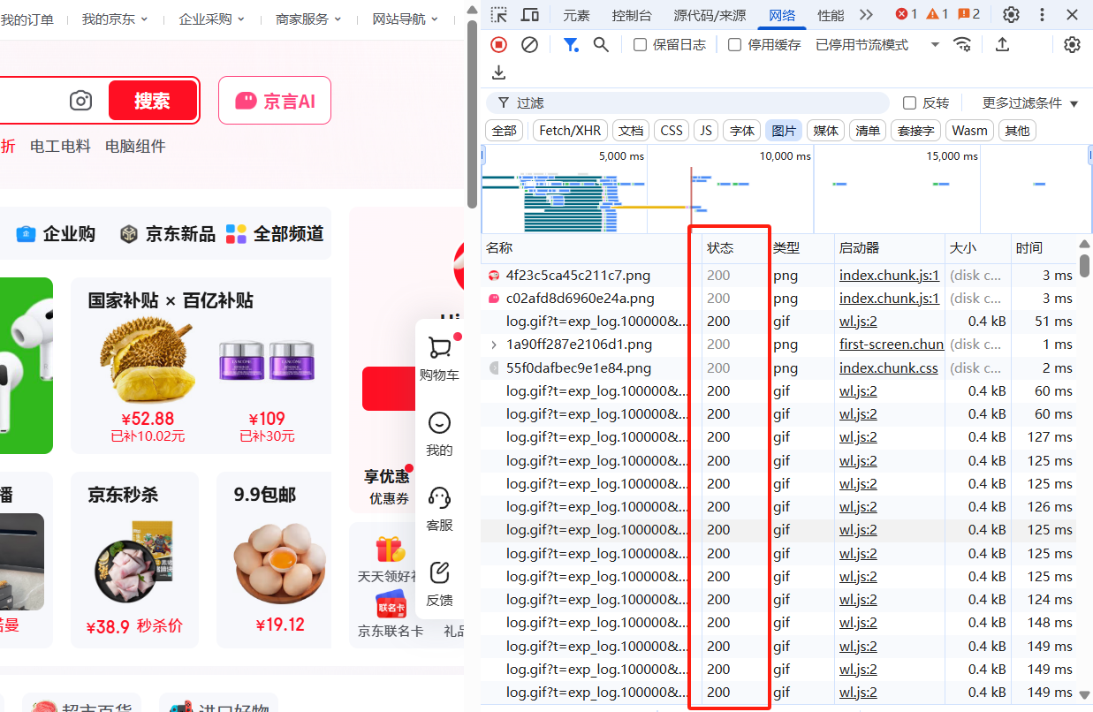Screen dimensions: 1093x712
Task: Export HAR with the download icon
Action: coord(499,72)
